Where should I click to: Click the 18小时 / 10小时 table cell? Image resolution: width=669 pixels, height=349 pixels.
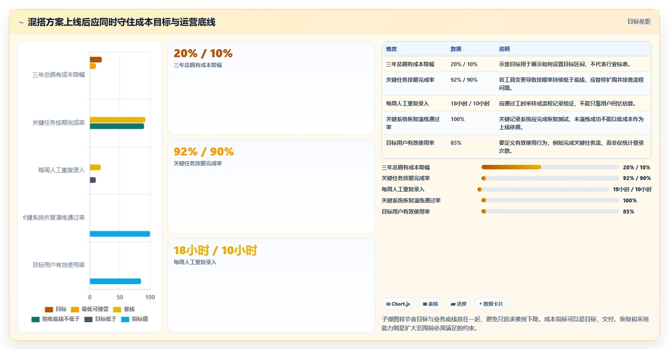coord(470,104)
